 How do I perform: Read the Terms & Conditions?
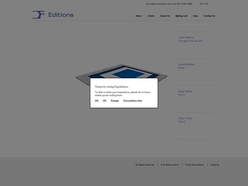click(x=195, y=165)
